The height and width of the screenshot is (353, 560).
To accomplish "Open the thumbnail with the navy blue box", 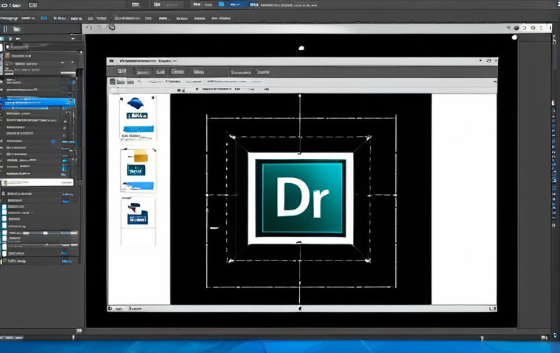I will pos(138,213).
